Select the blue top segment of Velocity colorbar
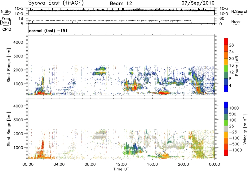The height and width of the screenshot is (171, 248). [x=226, y=105]
